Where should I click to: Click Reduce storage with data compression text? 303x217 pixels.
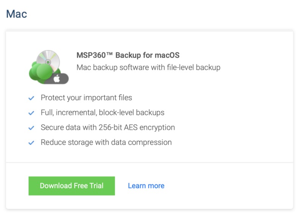pos(106,143)
